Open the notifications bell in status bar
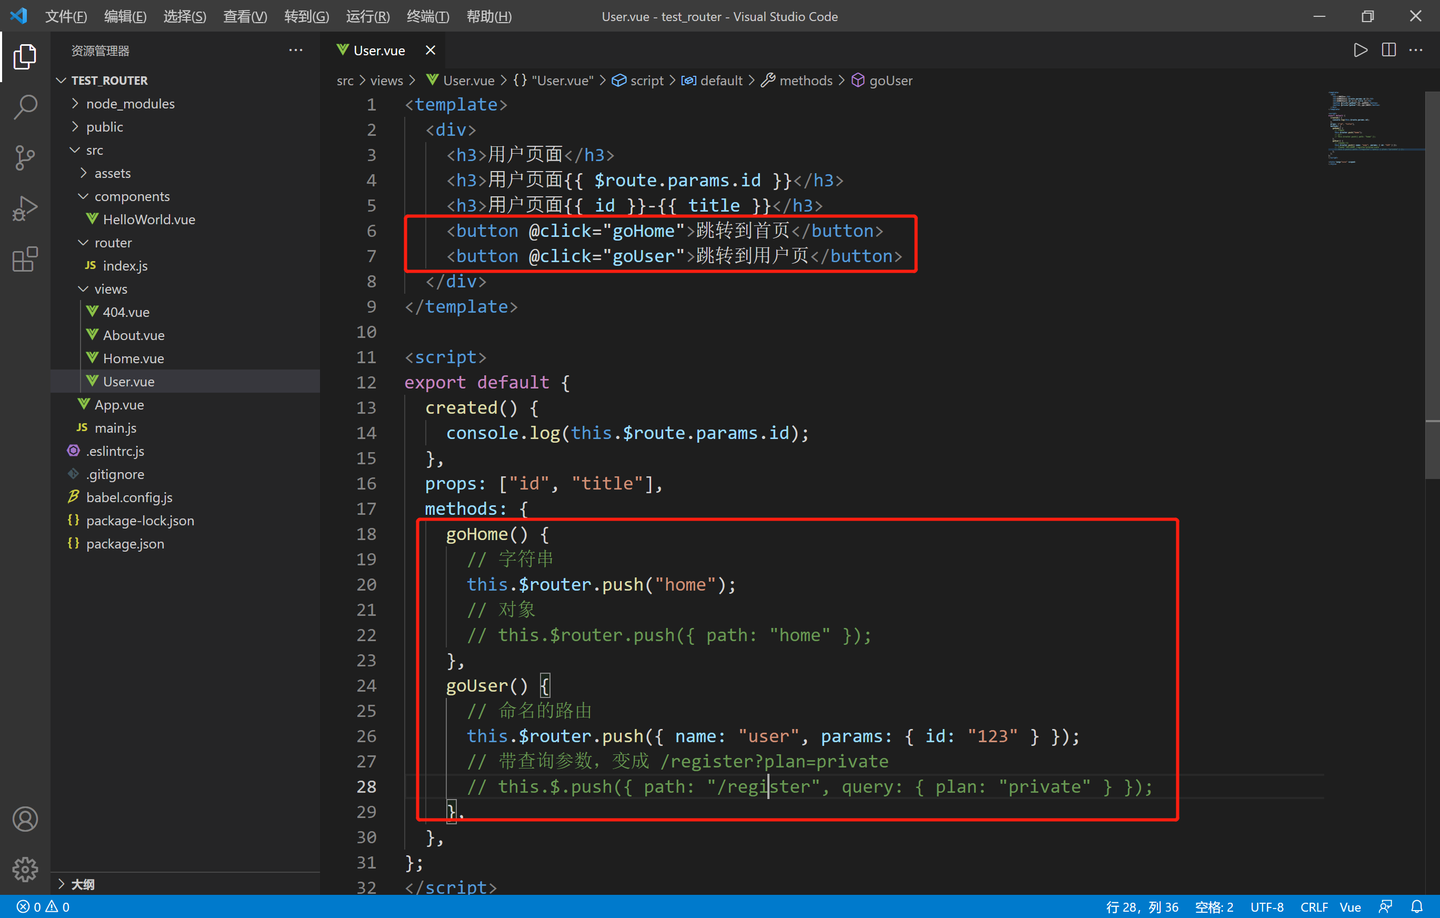Screen dimensions: 1440x918 [1417, 906]
